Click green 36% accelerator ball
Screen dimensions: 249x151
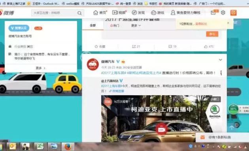pyautogui.click(x=233, y=109)
